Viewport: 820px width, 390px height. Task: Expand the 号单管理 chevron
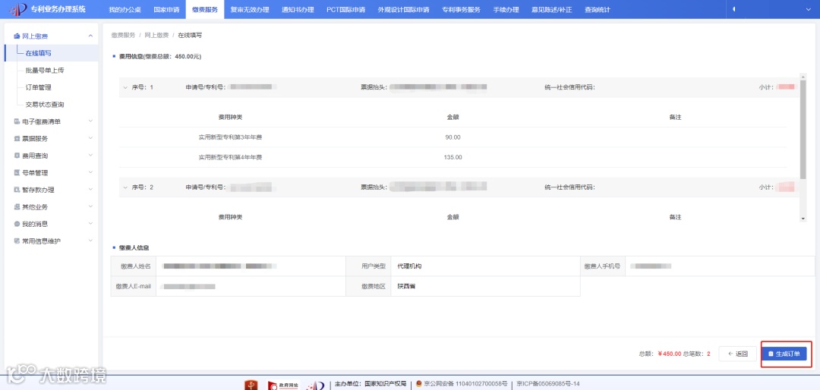[x=90, y=172]
